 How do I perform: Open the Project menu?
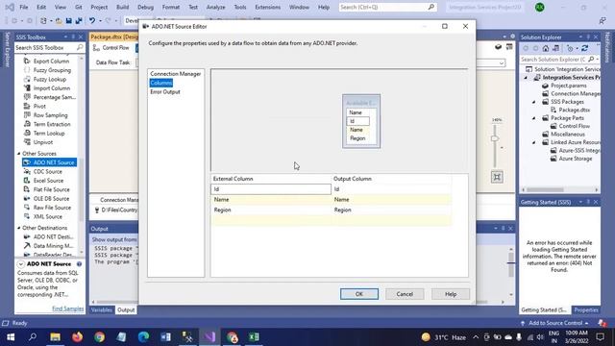(99, 8)
